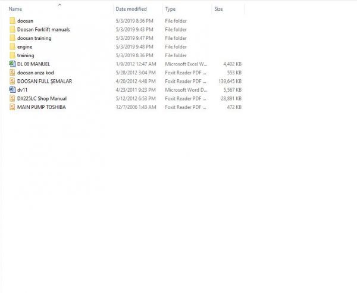Click the size value '4,402 KB'

pyautogui.click(x=232, y=64)
